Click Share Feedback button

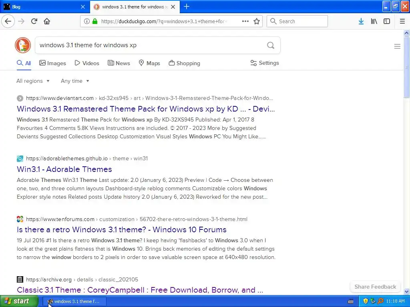click(x=375, y=287)
